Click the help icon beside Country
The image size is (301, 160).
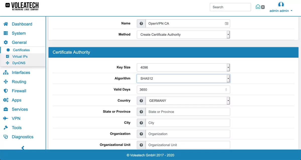pos(141,101)
